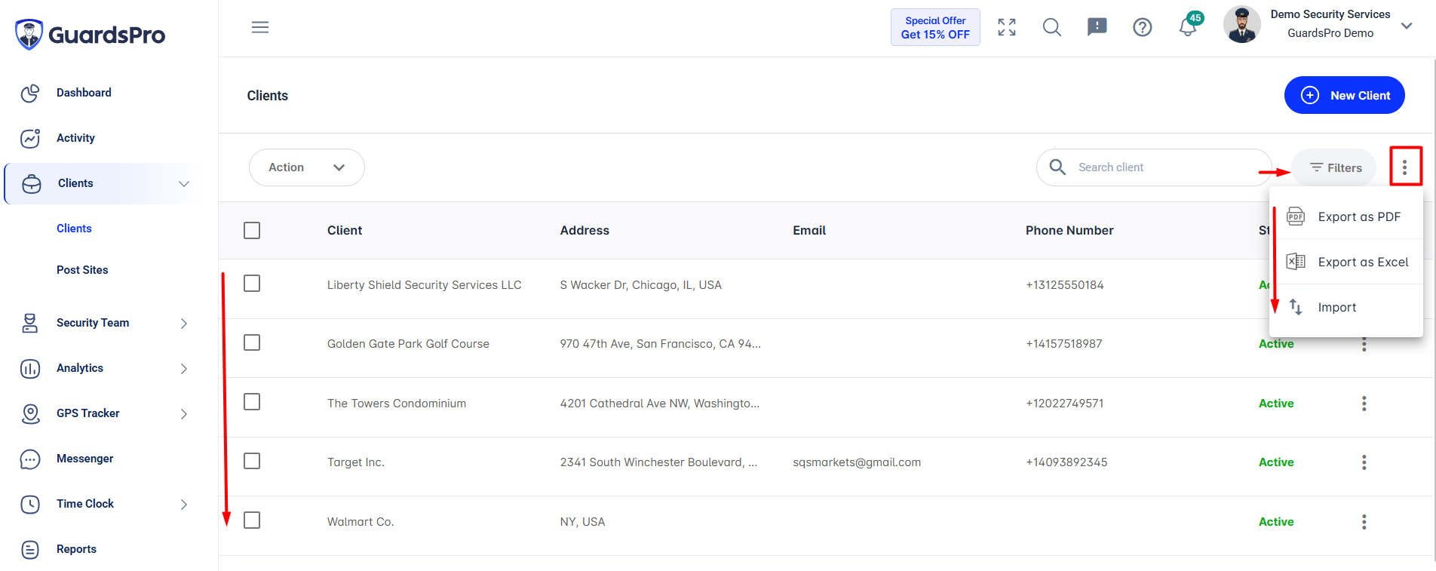Open global search magnifier icon

pyautogui.click(x=1052, y=28)
